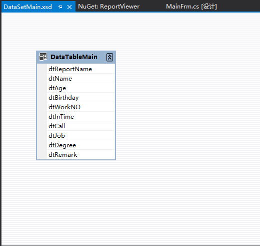Click the DataTableMain table icon
Viewport: 260px width, 246px height.
(43, 57)
